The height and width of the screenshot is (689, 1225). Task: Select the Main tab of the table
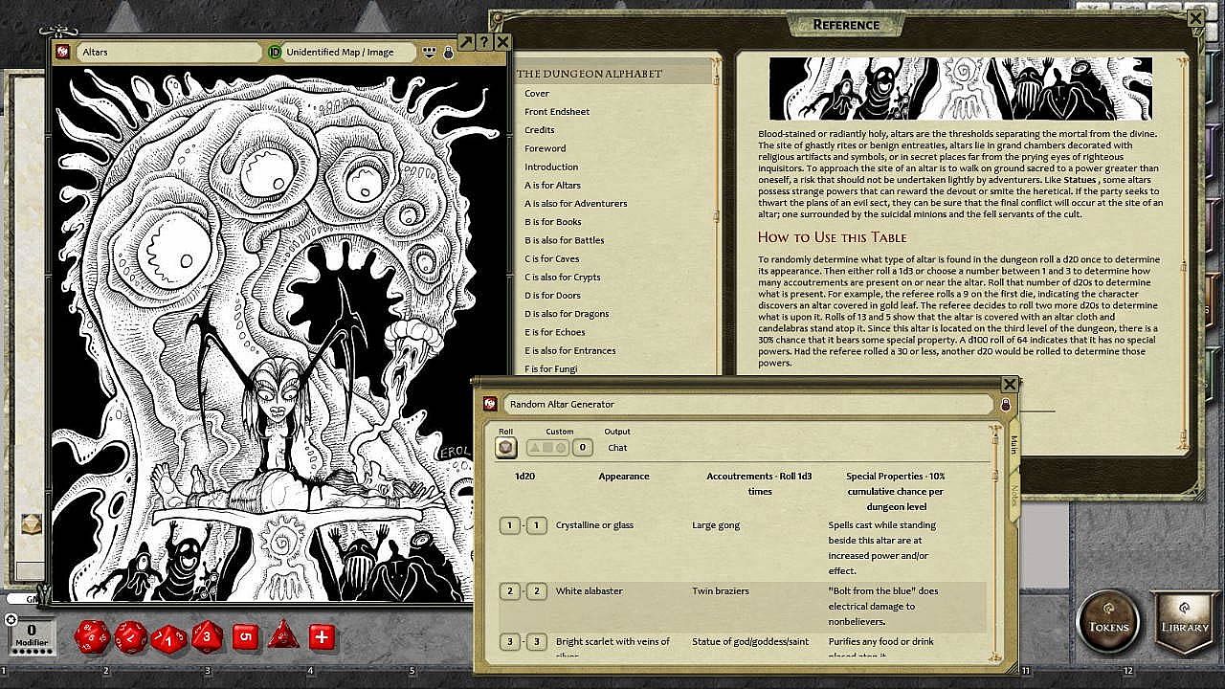coord(1013,445)
